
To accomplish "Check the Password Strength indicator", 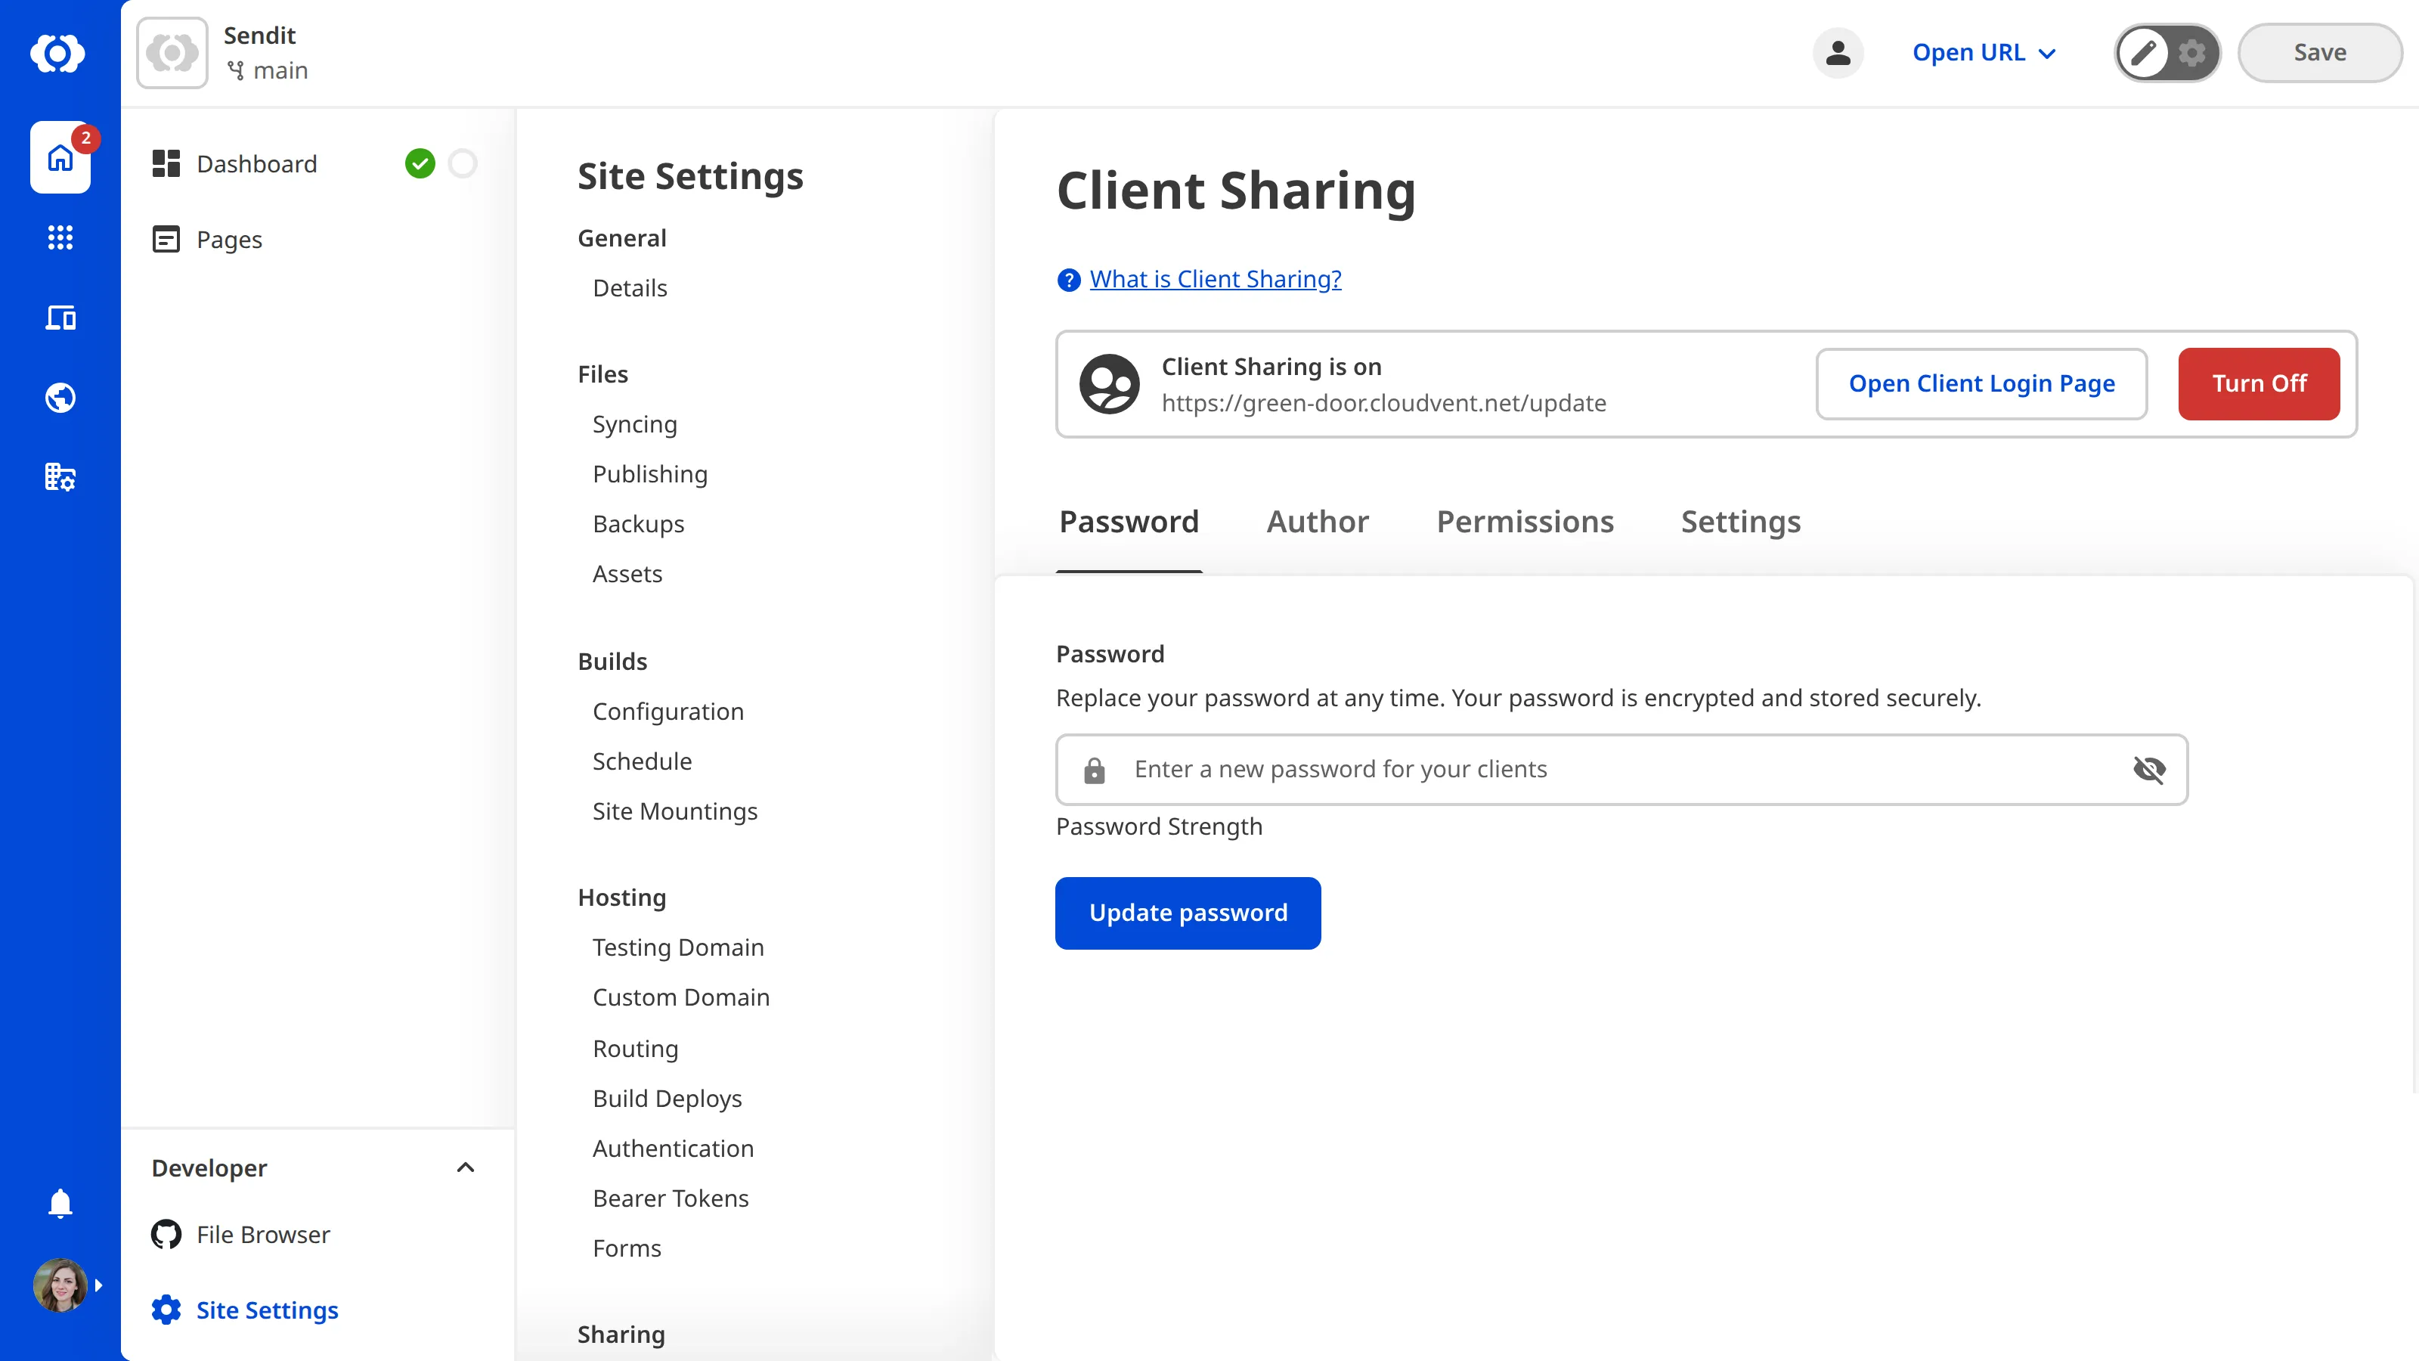I will [x=1160, y=826].
